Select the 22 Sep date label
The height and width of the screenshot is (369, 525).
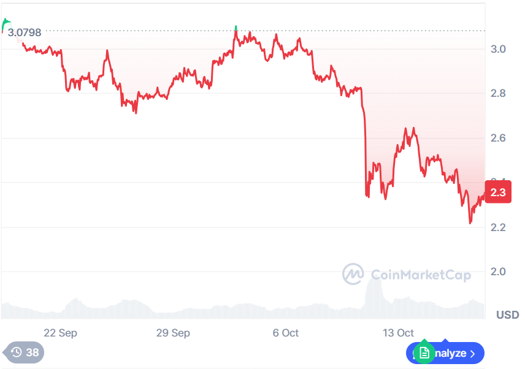click(60, 333)
